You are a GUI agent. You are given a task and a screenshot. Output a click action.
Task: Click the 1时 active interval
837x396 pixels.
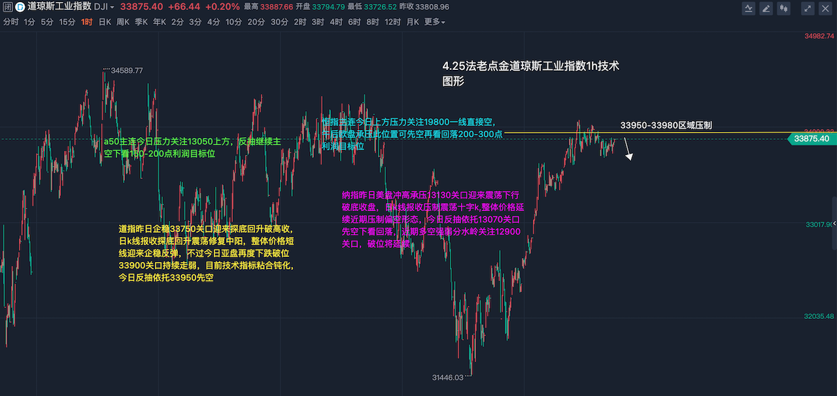click(x=87, y=22)
